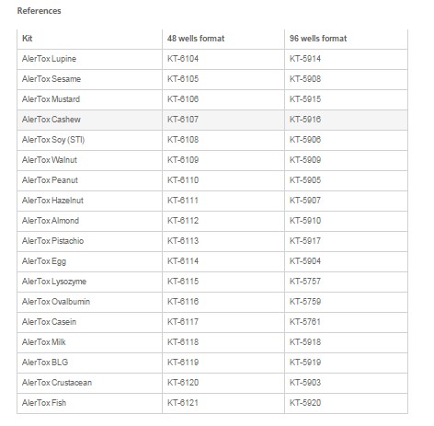434x426 pixels.
Task: Select the AlerTox Lupine row name
Action: (49, 59)
